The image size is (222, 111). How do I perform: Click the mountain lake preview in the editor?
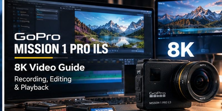[x=109, y=29]
